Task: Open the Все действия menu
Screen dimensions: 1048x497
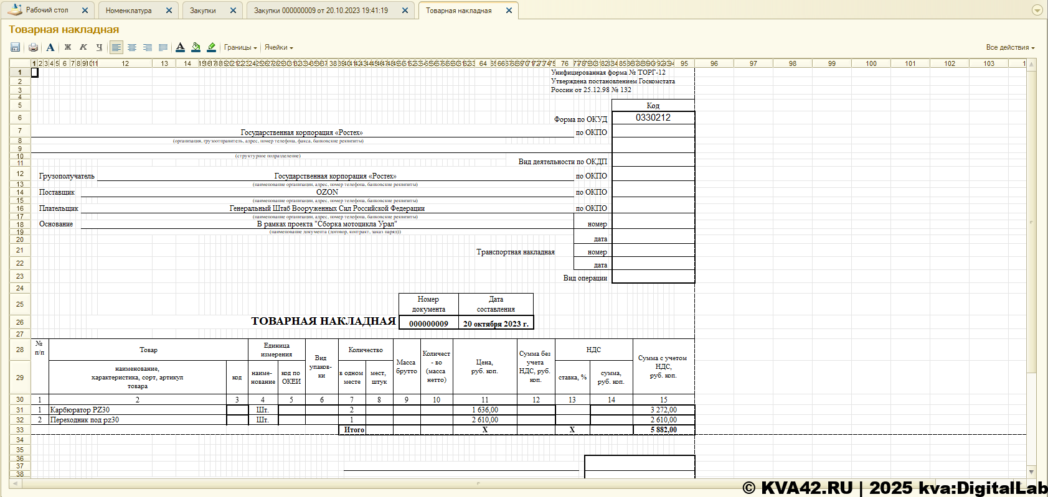Action: point(1010,47)
